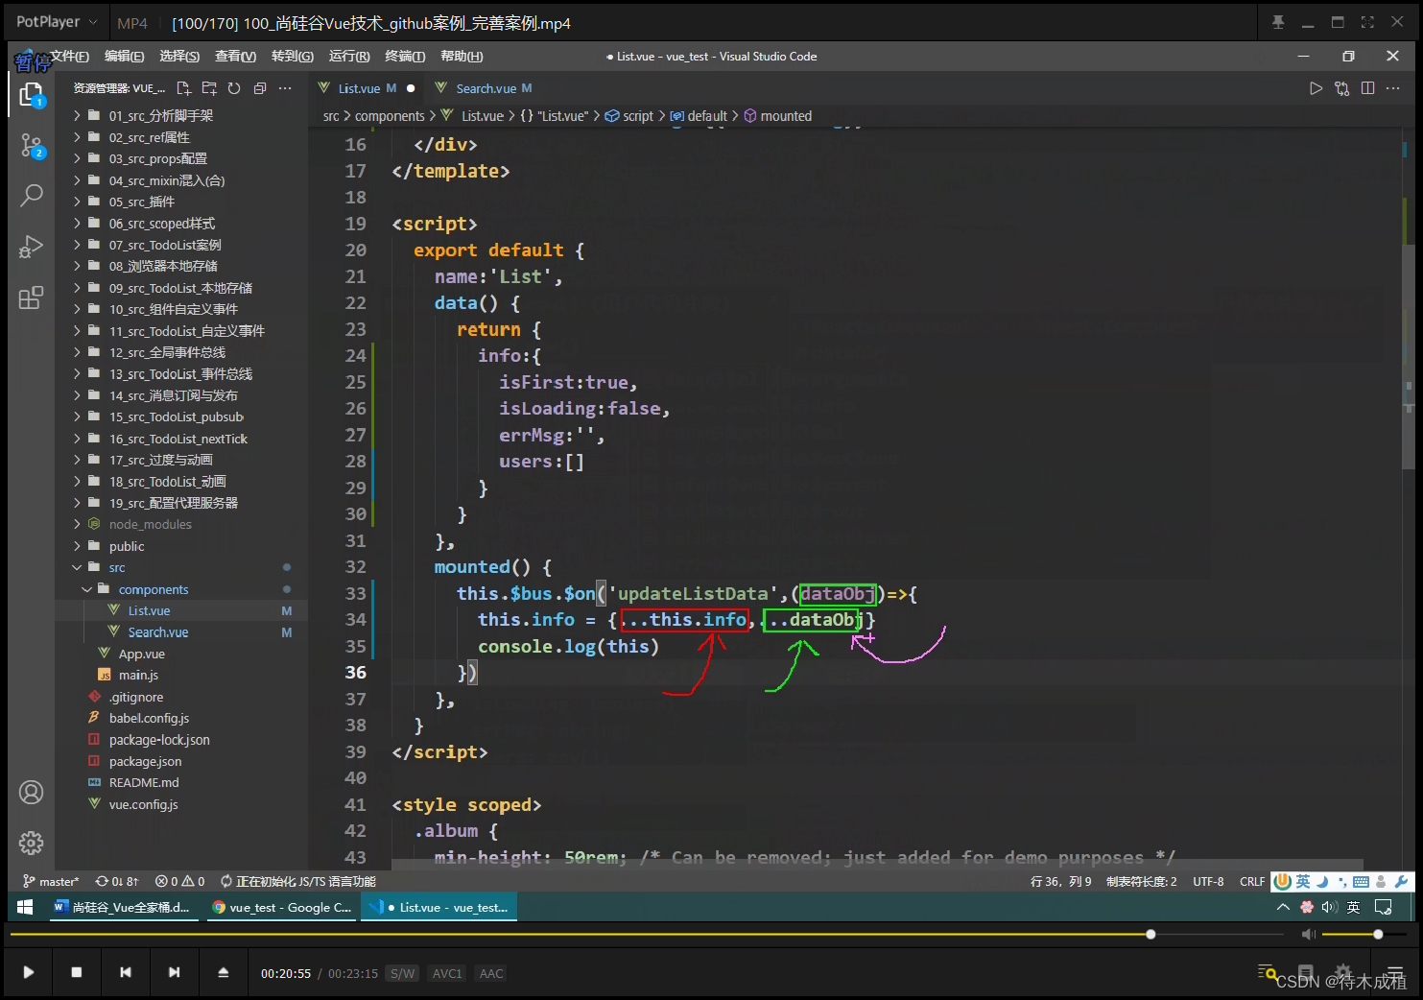Click the Run (play) icon in editor toolbar
Viewport: 1423px width, 1000px height.
tap(1316, 88)
